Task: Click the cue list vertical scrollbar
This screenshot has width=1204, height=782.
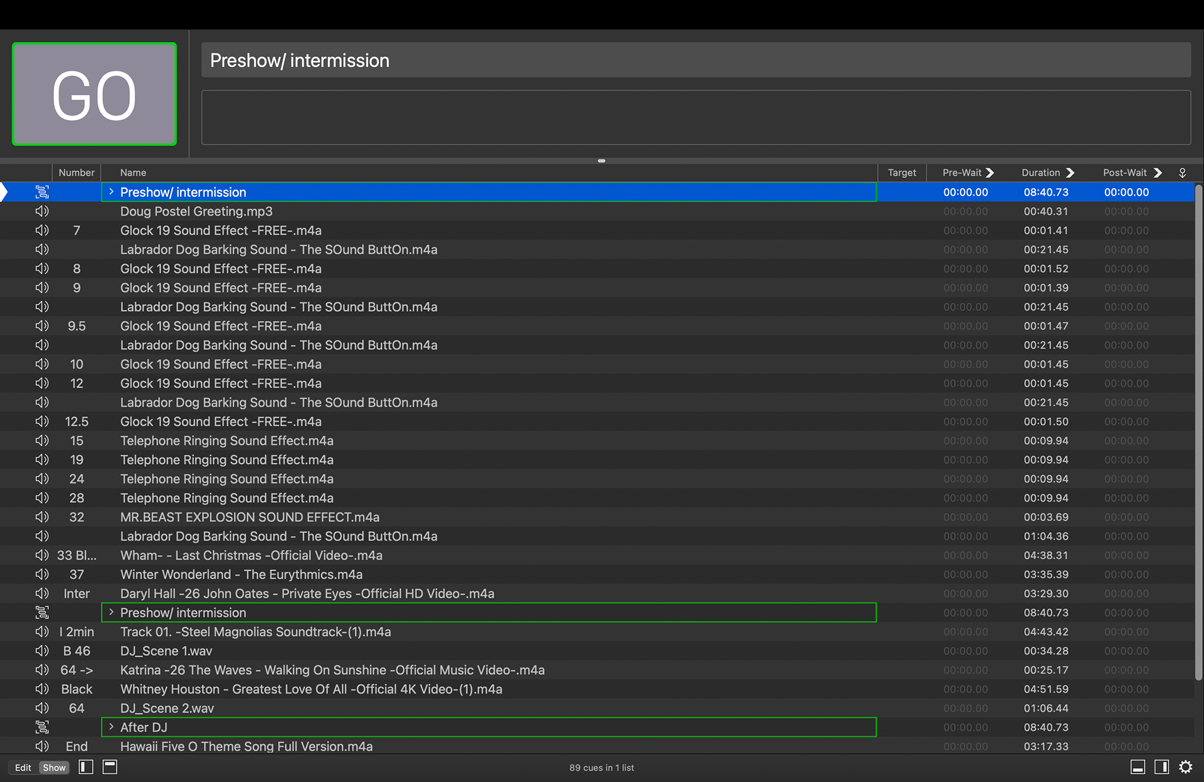Action: pyautogui.click(x=1198, y=433)
